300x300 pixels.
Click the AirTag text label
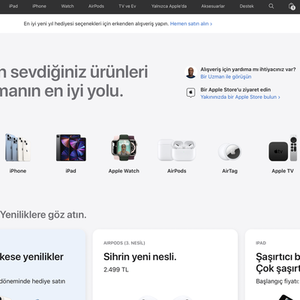[x=229, y=171]
